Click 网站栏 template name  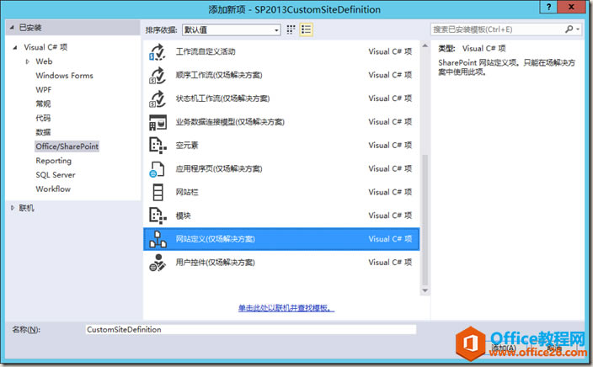187,193
